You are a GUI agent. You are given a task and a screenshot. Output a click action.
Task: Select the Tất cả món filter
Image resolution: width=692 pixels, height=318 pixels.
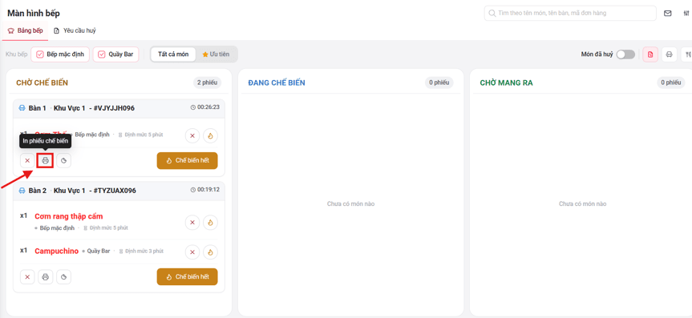coord(173,54)
